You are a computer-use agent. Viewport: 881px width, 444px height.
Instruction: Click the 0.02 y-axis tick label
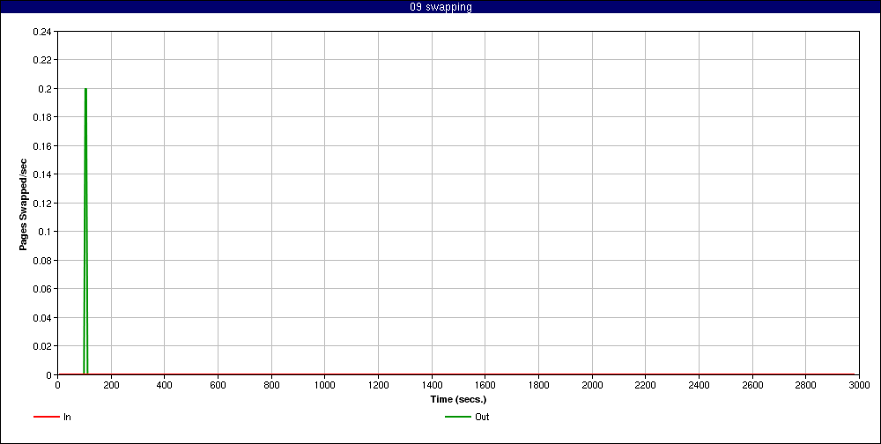(41, 346)
